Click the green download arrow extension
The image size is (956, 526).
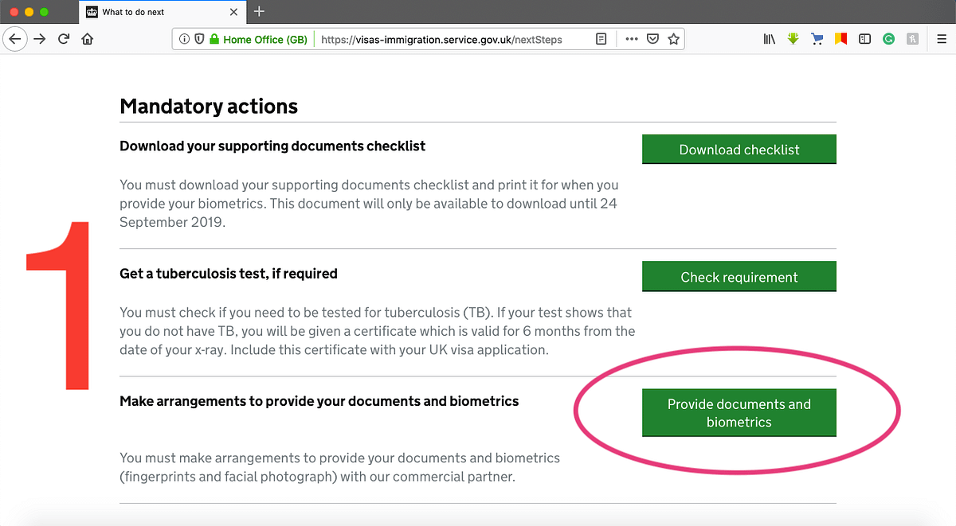pyautogui.click(x=793, y=38)
